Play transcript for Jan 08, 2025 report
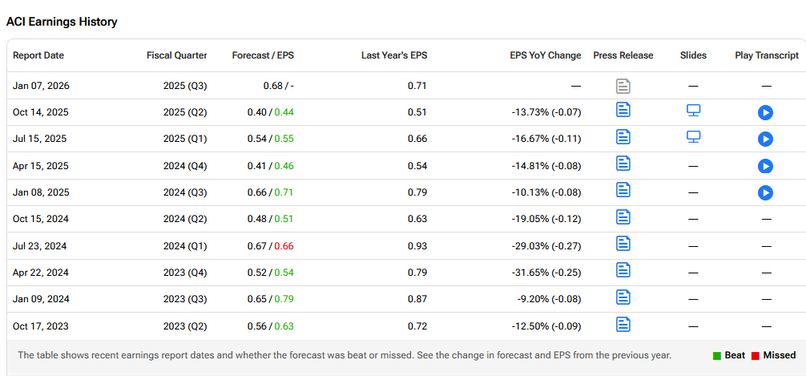The height and width of the screenshot is (376, 806). pos(765,192)
